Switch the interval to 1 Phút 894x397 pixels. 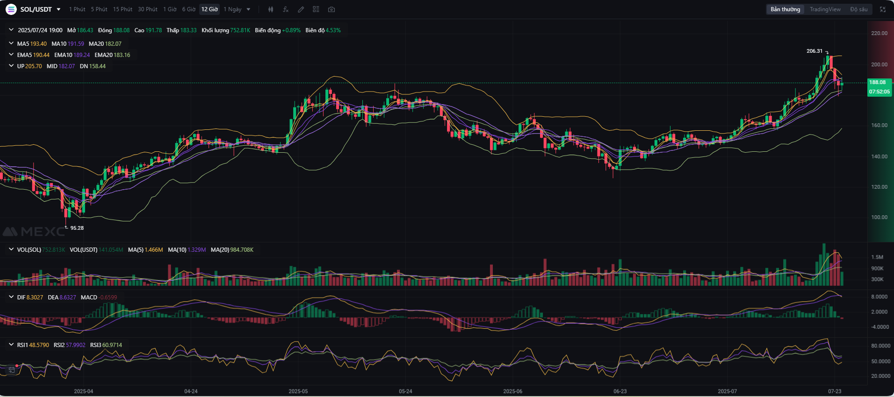point(77,9)
